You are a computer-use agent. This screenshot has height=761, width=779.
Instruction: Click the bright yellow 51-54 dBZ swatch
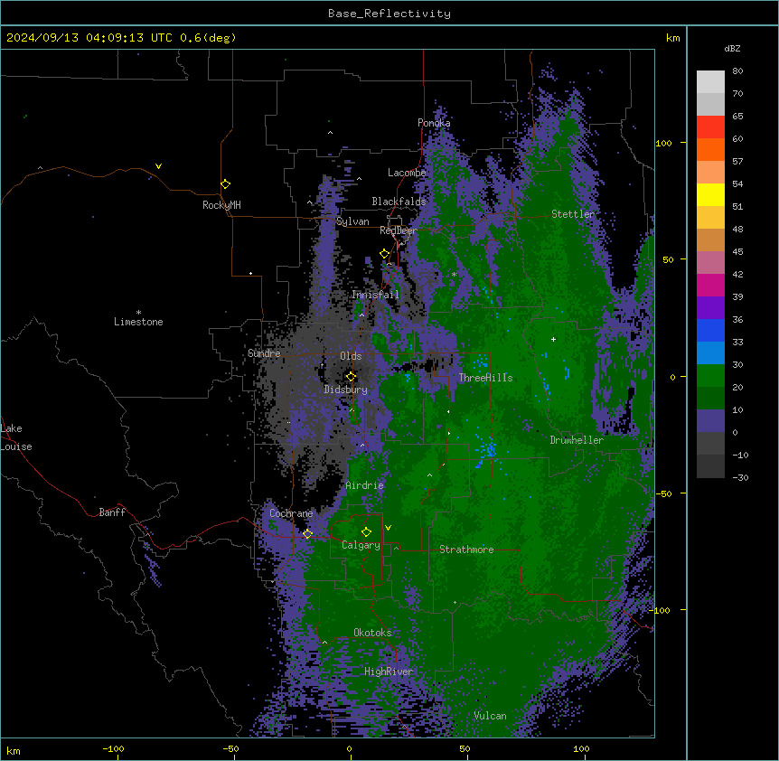[710, 194]
